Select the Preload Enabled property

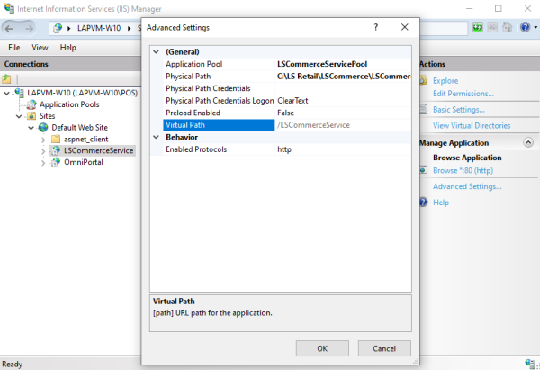click(287, 113)
